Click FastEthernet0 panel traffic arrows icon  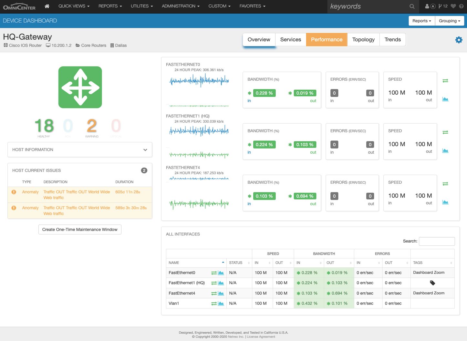click(x=445, y=81)
